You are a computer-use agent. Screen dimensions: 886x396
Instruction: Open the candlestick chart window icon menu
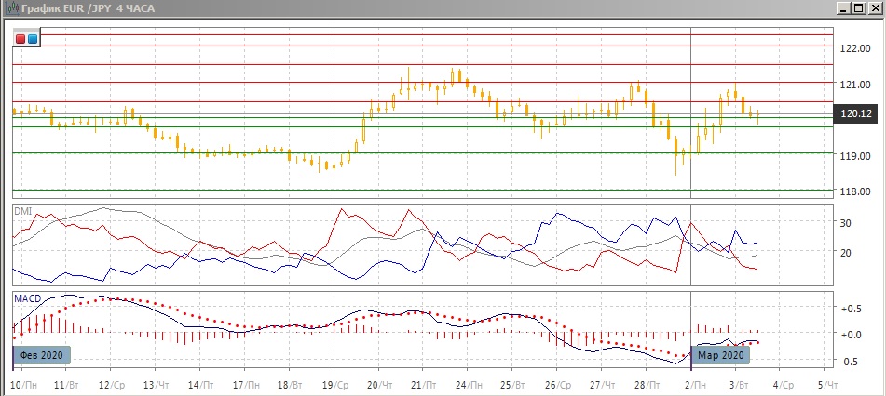point(10,7)
